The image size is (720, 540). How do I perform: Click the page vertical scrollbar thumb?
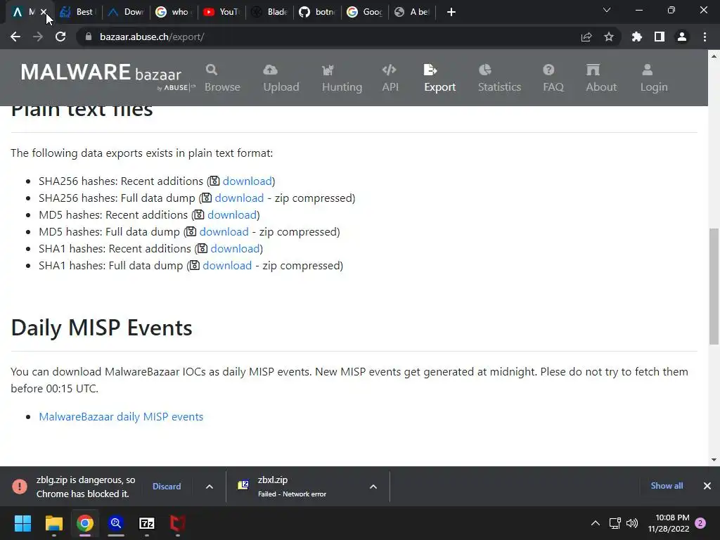[x=714, y=286]
